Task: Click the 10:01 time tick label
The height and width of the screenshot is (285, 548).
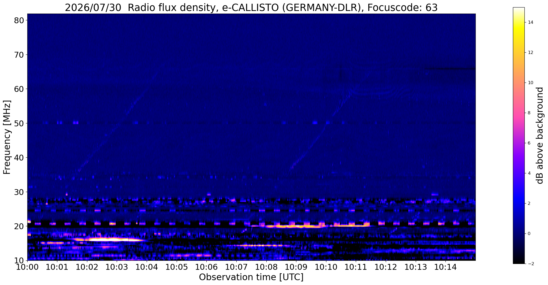Action: [57, 267]
